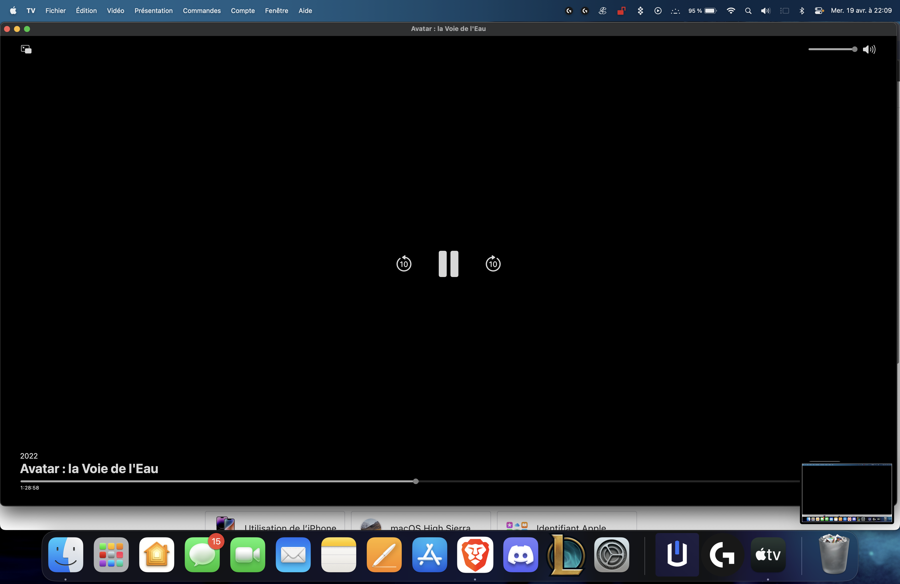Click the screenshot preview thumbnail

[847, 493]
